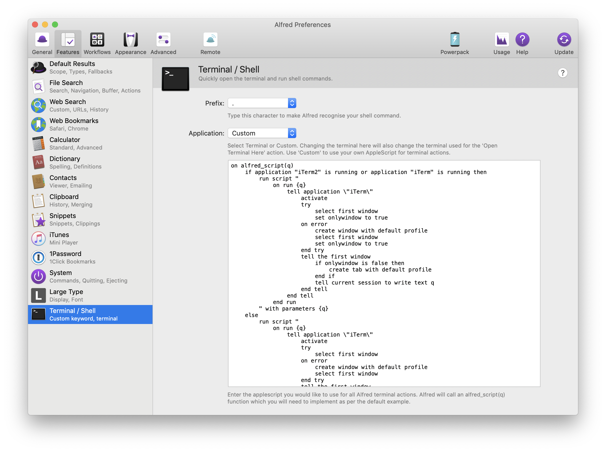
Task: Select the 1Password sidebar icon
Action: point(38,258)
